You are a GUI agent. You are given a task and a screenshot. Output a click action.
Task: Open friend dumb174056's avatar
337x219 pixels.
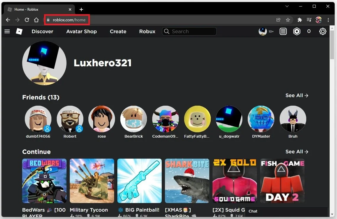38,119
